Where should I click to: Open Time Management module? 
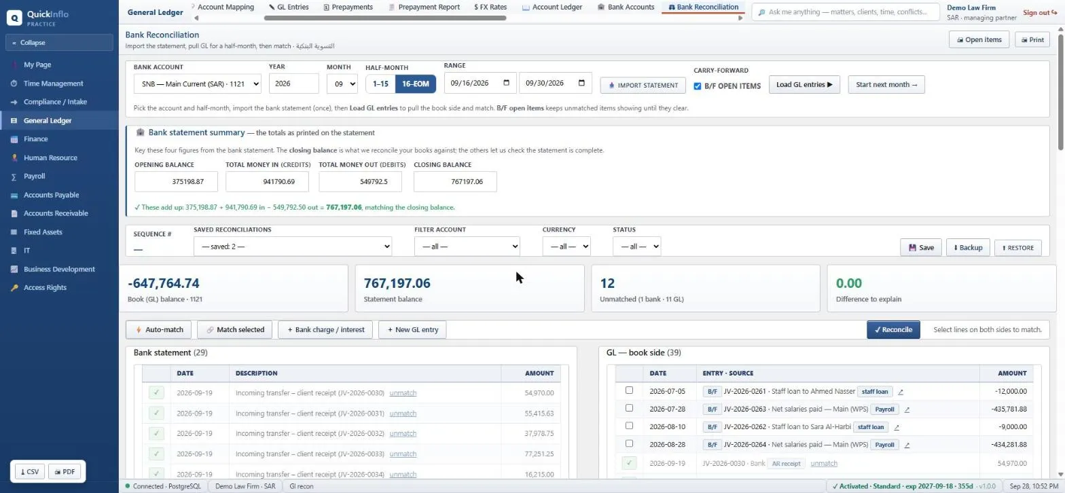coord(53,84)
